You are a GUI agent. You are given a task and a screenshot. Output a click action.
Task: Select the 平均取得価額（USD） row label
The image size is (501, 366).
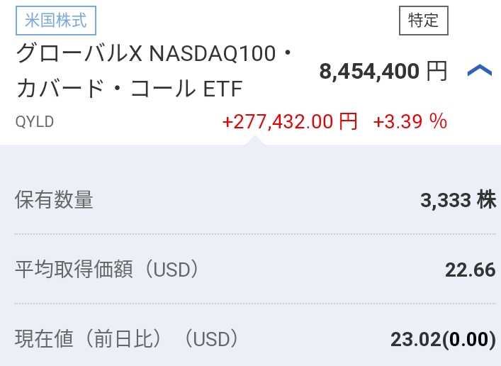pyautogui.click(x=107, y=270)
